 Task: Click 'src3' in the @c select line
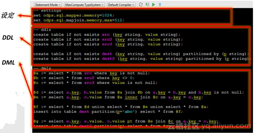[x=89, y=83]
